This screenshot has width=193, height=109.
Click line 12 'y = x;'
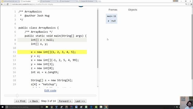[35, 56]
